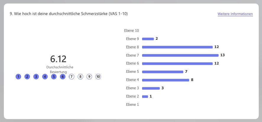The width and height of the screenshot is (262, 122).
Task: Open the Weitere Informationen link
Action: click(x=235, y=14)
